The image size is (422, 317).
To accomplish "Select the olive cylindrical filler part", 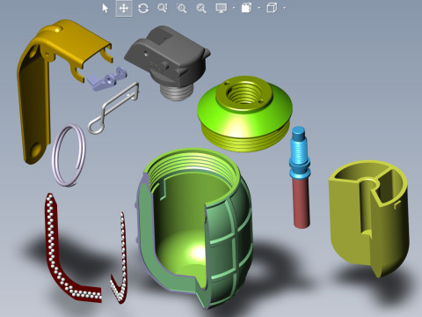I will pos(369,218).
